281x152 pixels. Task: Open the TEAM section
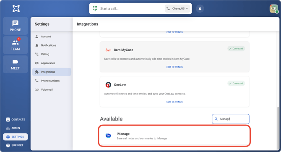click(15, 45)
